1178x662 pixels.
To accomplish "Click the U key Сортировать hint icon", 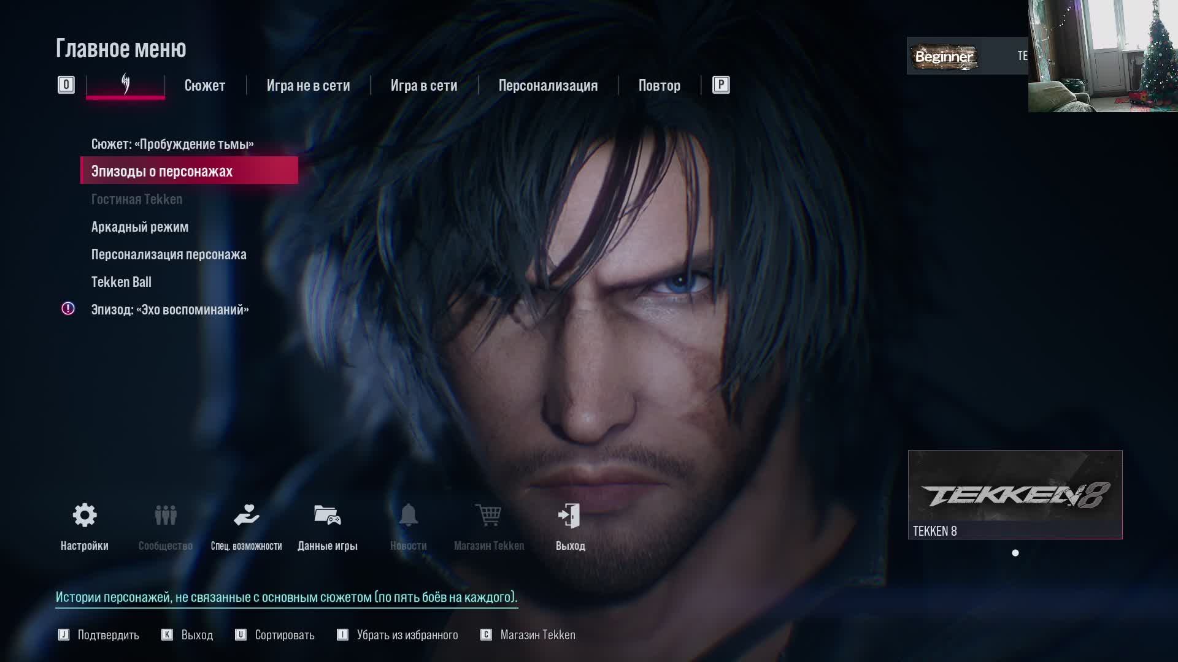I will [x=241, y=635].
